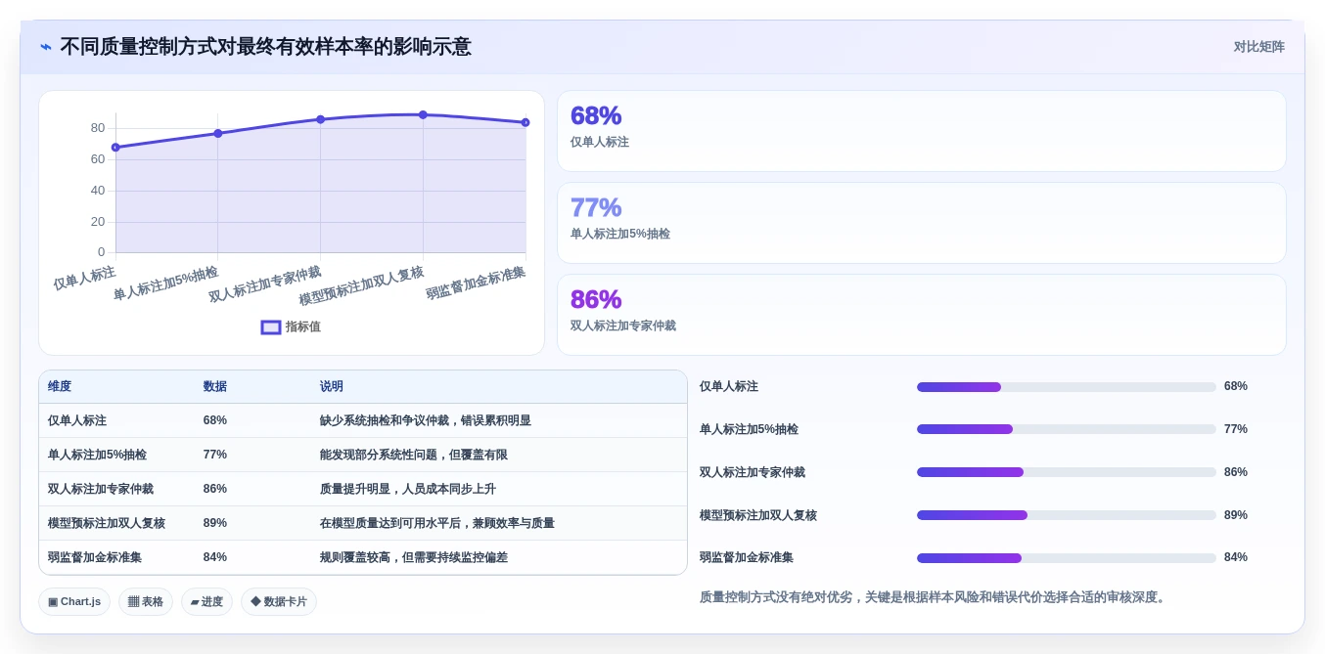Click the chart point for 单人标注加5%抽检
Image resolution: width=1325 pixels, height=654 pixels.
[218, 133]
